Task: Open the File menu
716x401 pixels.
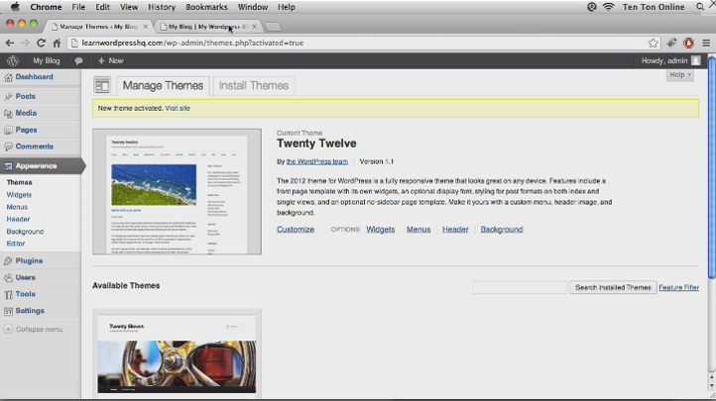Action: click(78, 7)
